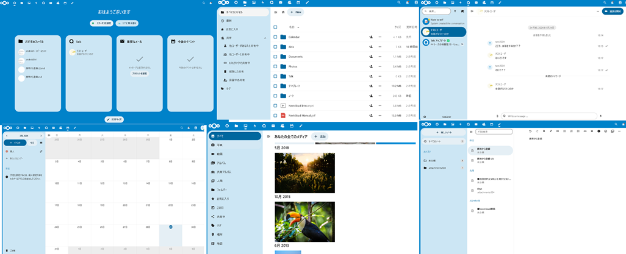Click the video icon on the start call button
Viewport: 626px width, 254px height.
coord(606,12)
